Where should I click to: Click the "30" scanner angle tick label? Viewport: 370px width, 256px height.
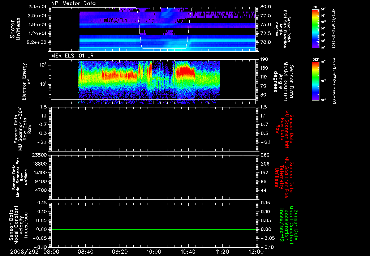tap(263, 95)
